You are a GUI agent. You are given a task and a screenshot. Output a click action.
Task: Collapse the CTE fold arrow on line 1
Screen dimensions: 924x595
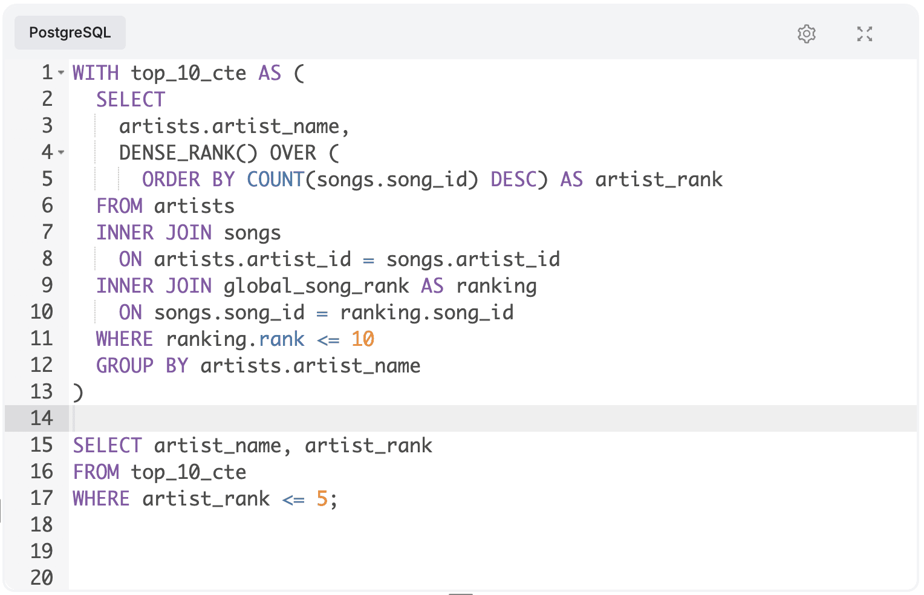click(61, 73)
